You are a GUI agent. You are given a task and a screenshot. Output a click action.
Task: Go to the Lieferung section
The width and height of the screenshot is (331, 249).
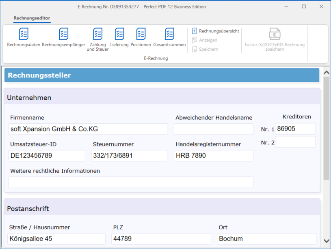(x=119, y=37)
